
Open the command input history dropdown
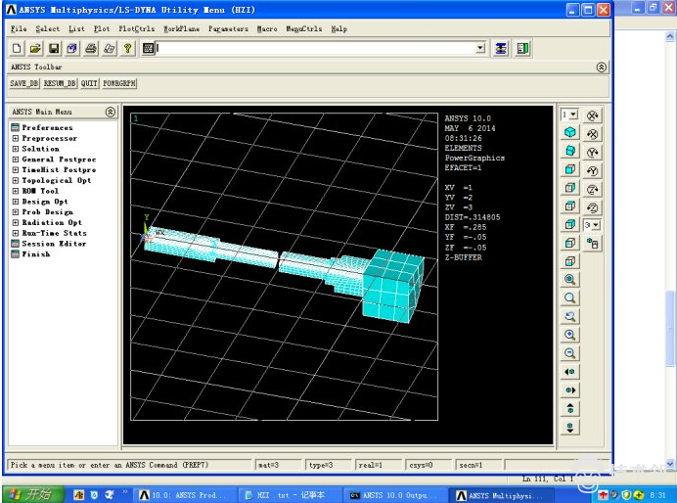click(x=479, y=48)
